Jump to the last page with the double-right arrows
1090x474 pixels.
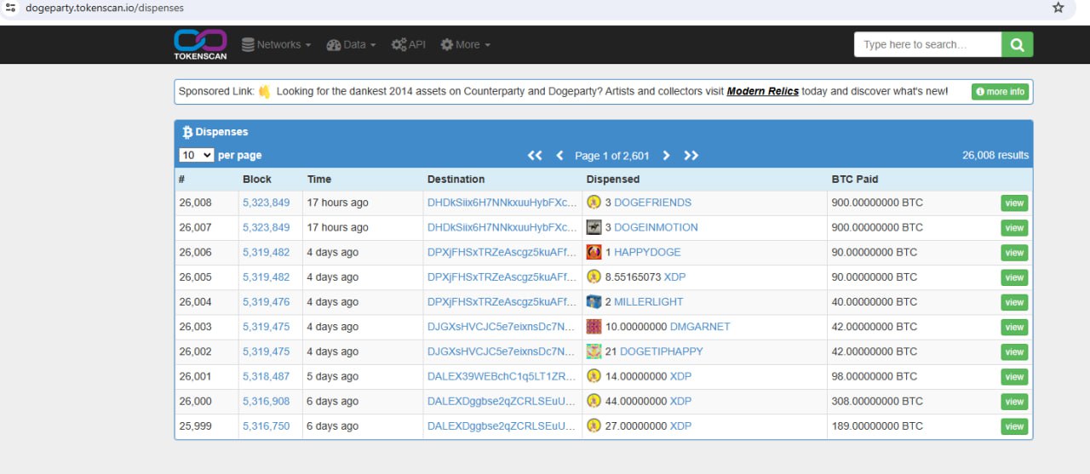691,155
